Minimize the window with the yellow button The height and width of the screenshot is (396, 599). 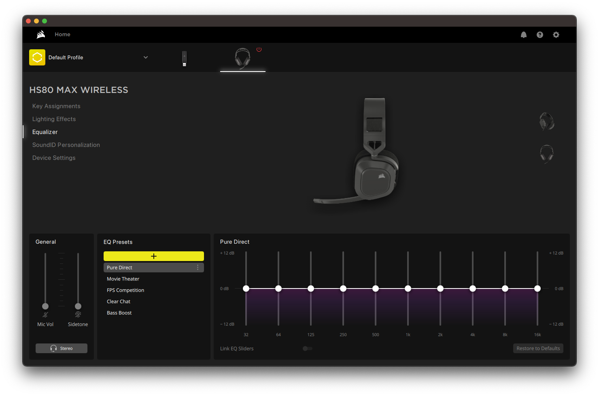tap(36, 21)
